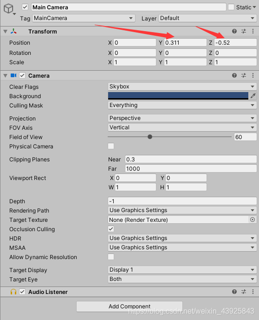
Task: Open dropdown arrow under GameObject icon
Action: click(x=14, y=14)
